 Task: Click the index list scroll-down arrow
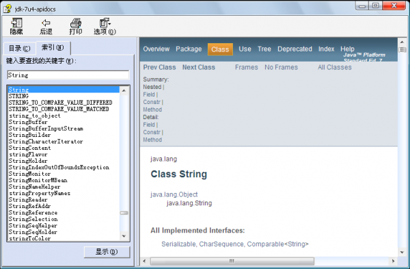pyautogui.click(x=124, y=236)
